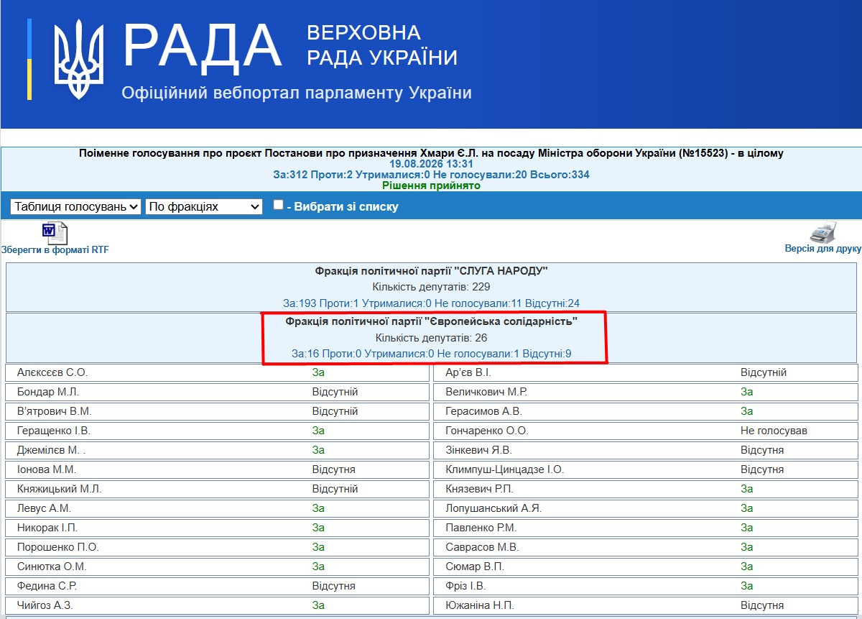Click the name Джемілєв М.

point(51,450)
